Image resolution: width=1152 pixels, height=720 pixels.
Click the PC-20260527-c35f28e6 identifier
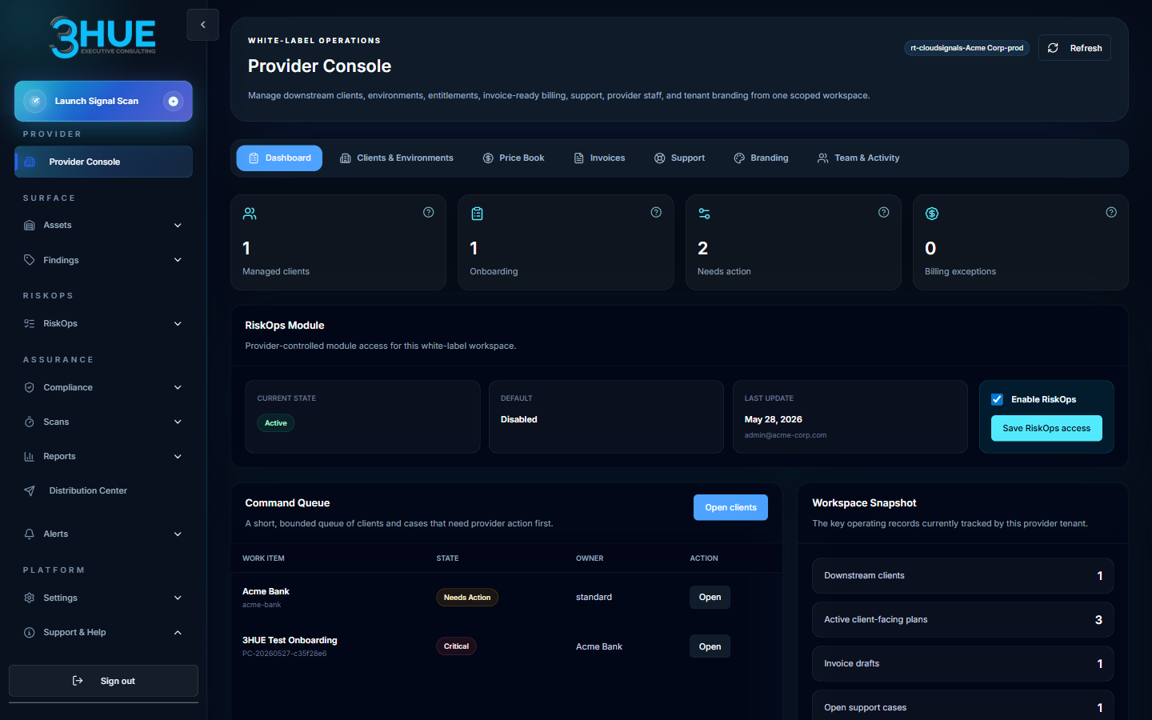[x=285, y=654]
